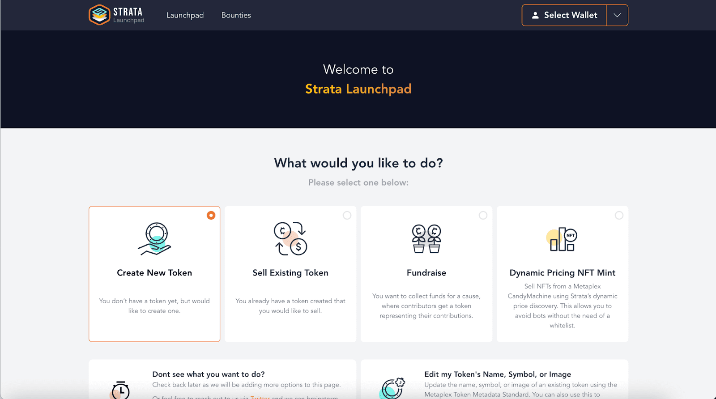Screen dimensions: 716x399
Task: Click 'You already have a token created' description
Action: click(x=290, y=306)
